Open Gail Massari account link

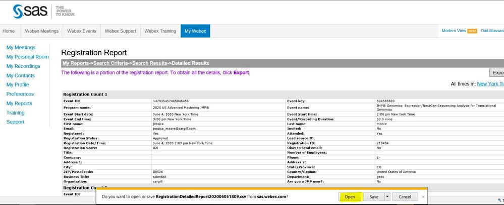click(492, 31)
